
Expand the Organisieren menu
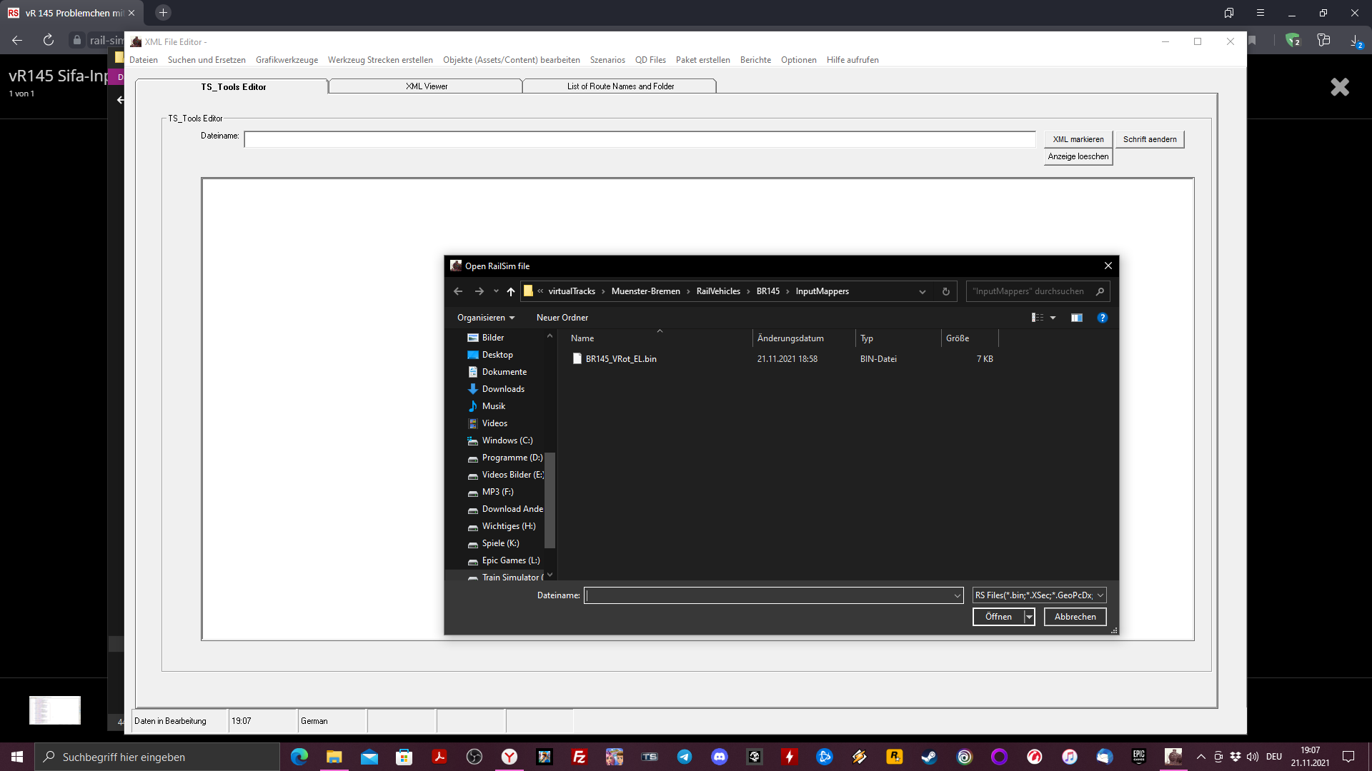point(486,318)
